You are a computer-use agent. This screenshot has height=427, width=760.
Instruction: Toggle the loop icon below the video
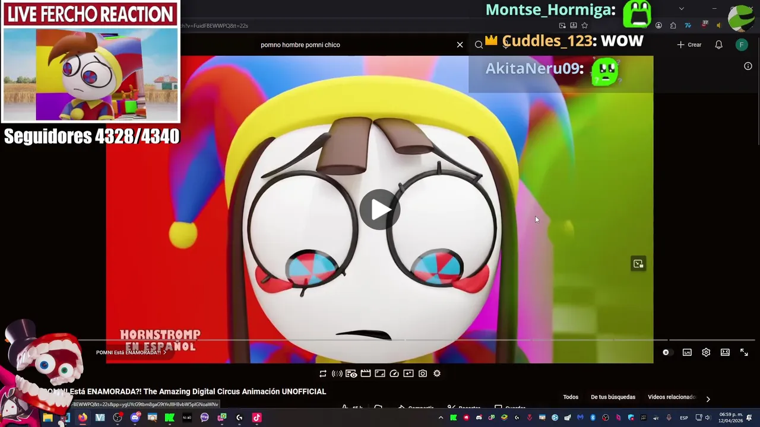point(322,374)
